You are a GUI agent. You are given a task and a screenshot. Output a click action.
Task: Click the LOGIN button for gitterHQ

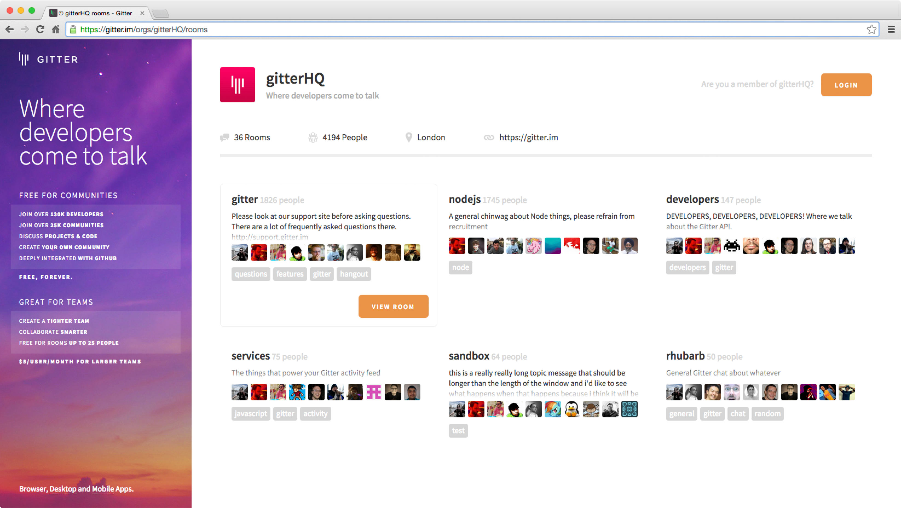[847, 85]
